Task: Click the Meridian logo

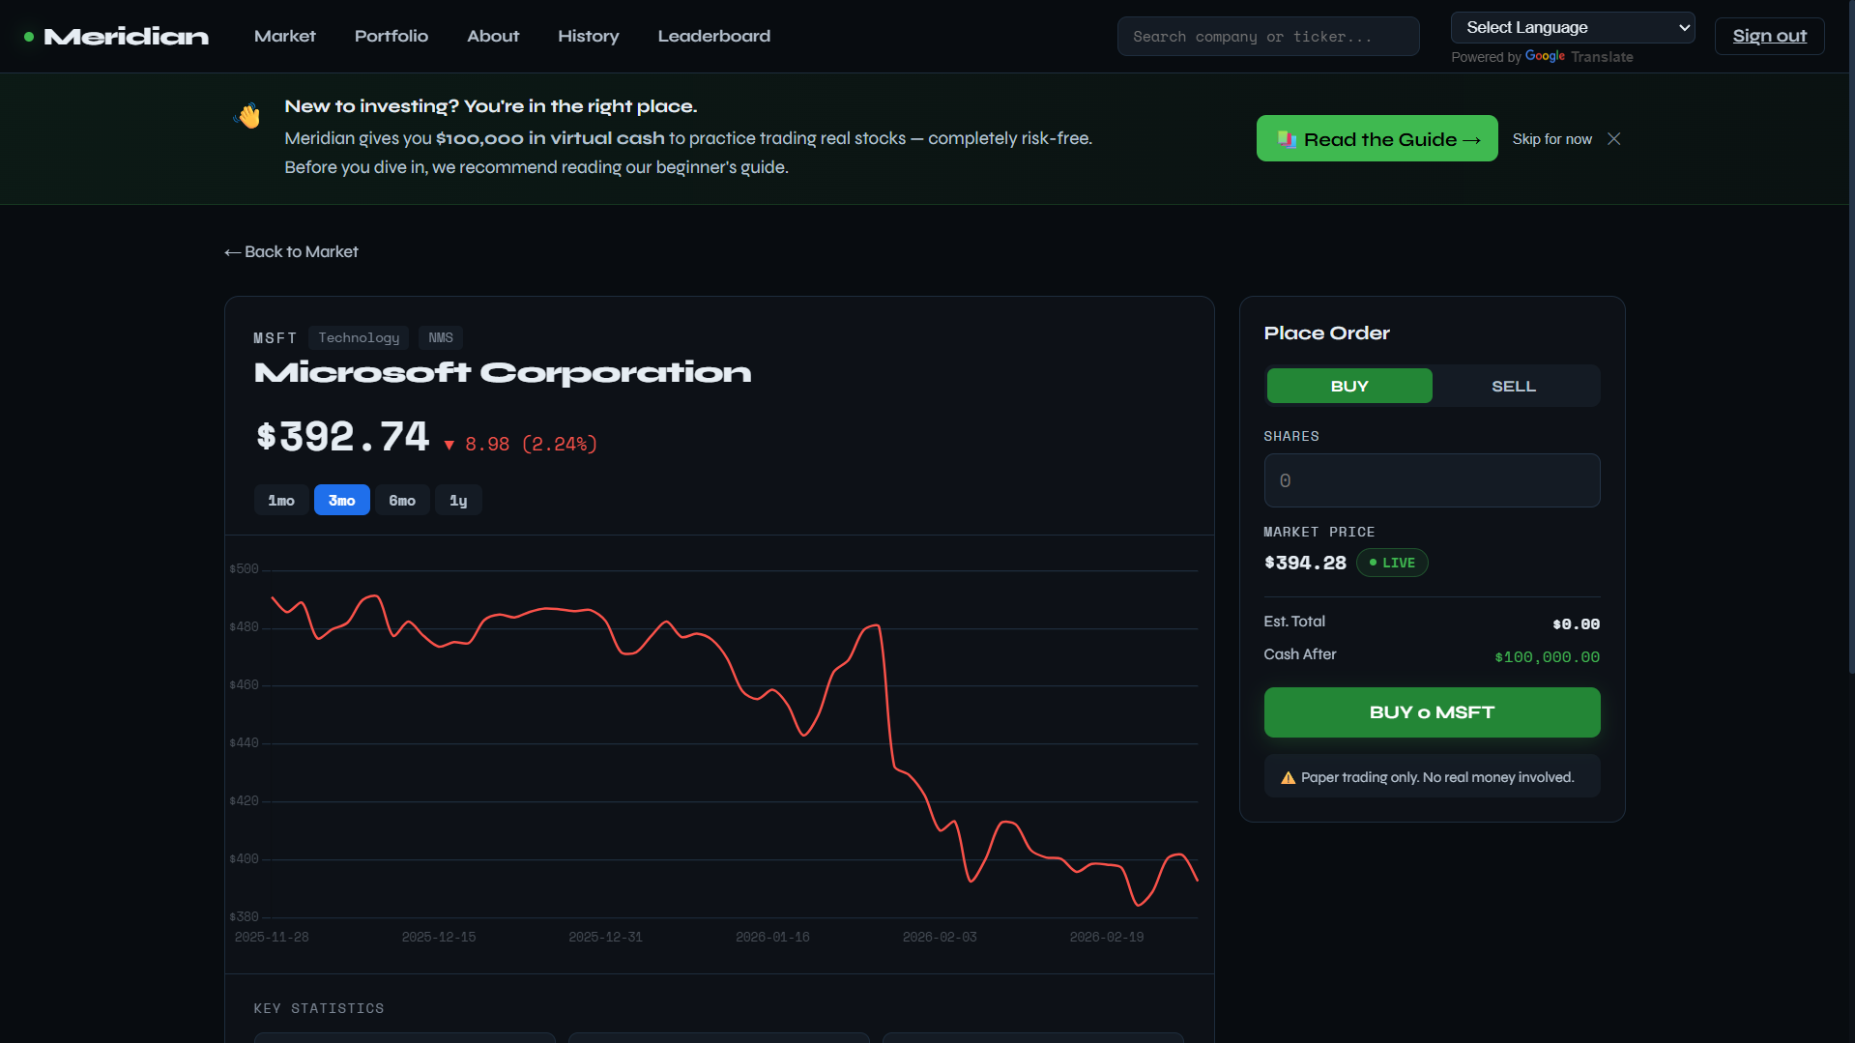Action: click(116, 37)
